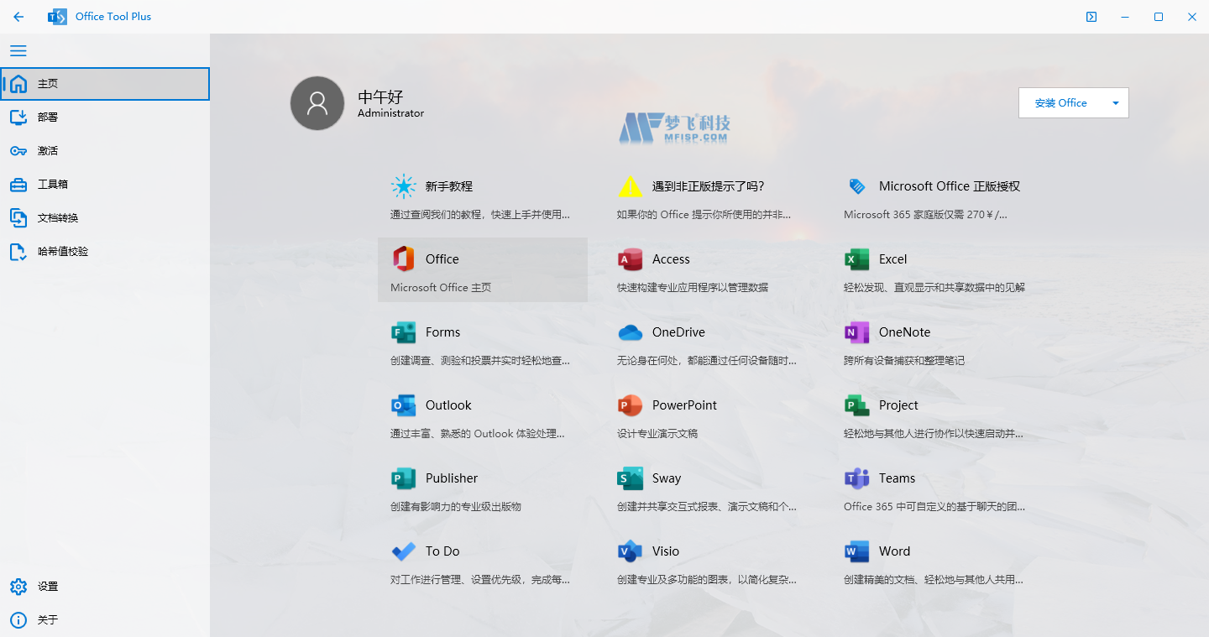
Task: Open the 激活 activation page
Action: coord(46,150)
